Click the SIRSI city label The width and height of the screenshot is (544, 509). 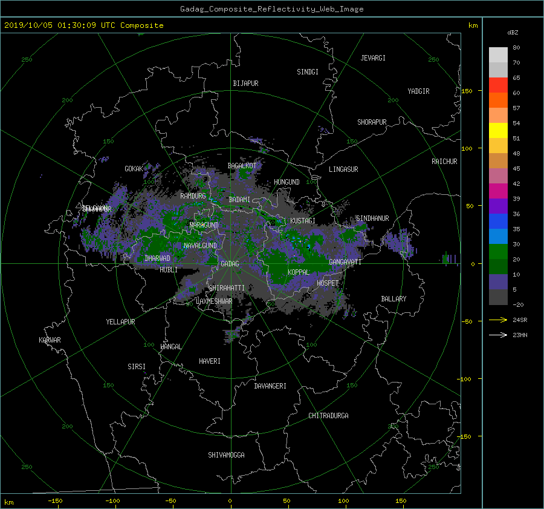137,367
